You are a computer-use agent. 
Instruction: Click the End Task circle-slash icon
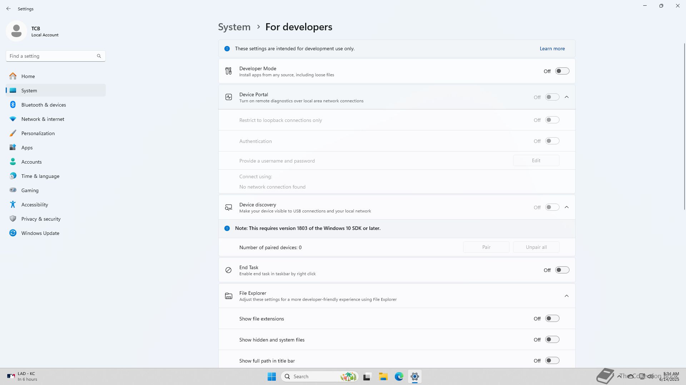[228, 270]
